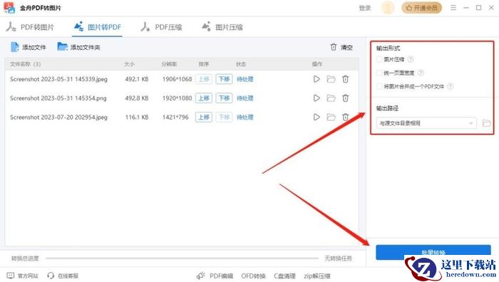Screen dimensions: 499x282
Task: Show help for merge into one PDF
Action: click(450, 86)
